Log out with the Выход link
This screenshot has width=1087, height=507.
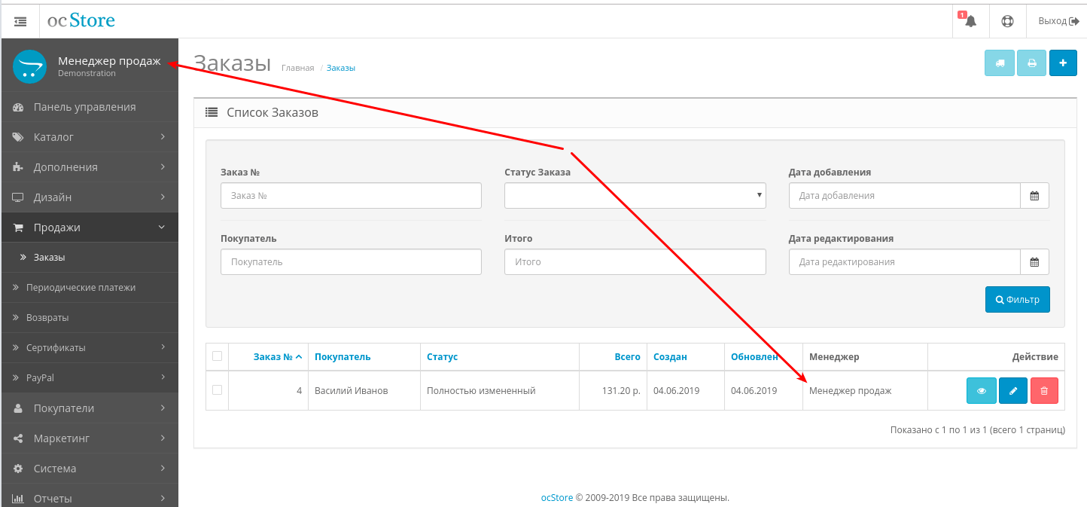[x=1058, y=21]
